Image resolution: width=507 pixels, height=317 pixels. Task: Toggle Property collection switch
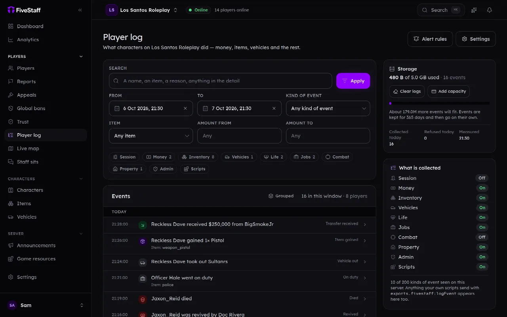point(482,247)
